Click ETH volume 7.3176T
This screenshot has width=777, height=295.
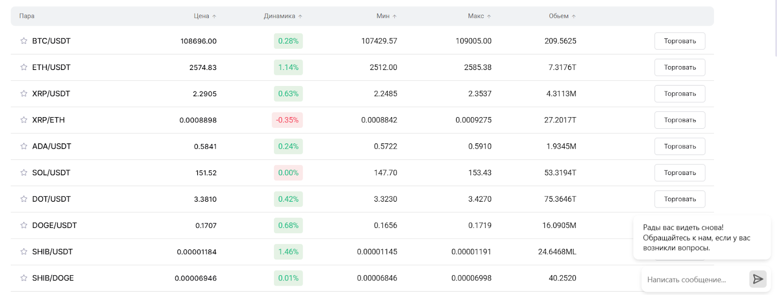562,67
